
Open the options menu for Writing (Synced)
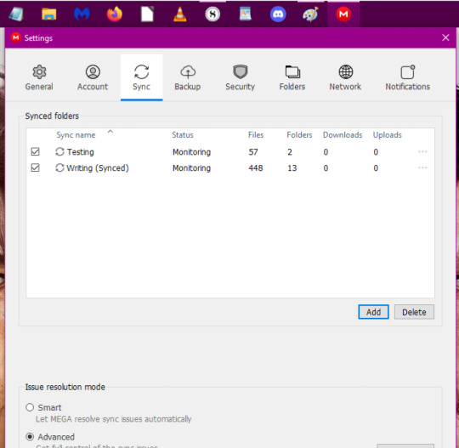pos(422,167)
